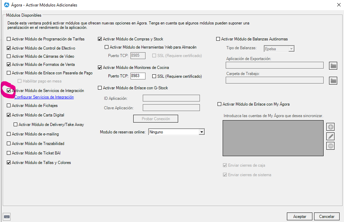344x222 pixels.
Task: Click the Carpeta de Trabajo path field
Action: click(x=274, y=80)
